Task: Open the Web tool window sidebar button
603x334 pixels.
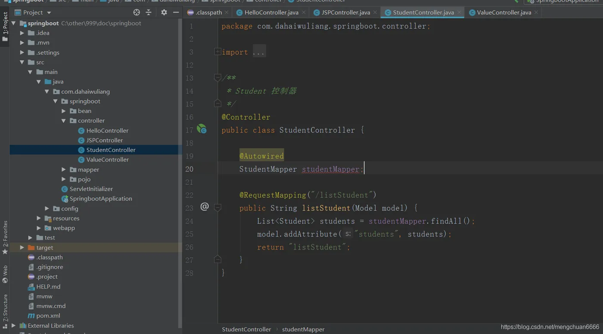Action: [x=5, y=274]
